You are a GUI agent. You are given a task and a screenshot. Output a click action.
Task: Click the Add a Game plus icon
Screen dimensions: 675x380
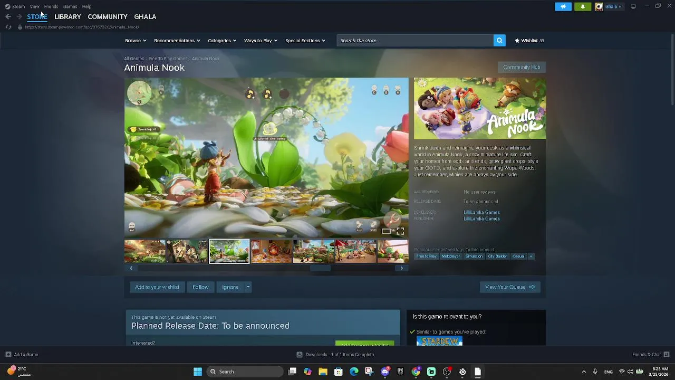(8, 355)
